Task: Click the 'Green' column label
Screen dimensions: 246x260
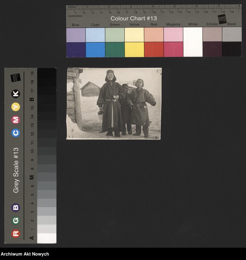Action: (115, 24)
